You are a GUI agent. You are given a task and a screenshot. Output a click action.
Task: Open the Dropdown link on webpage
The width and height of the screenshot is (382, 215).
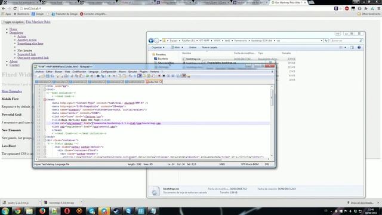[16, 33]
